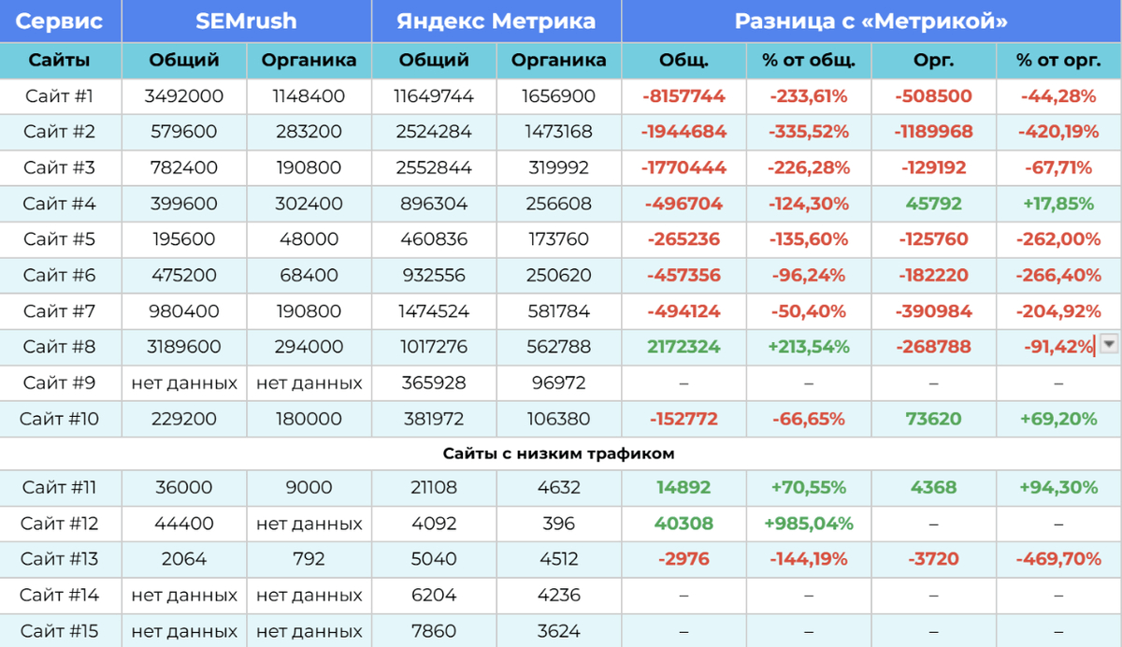Image resolution: width=1122 pixels, height=647 pixels.
Task: Select the green +17,85% cell
Action: pyautogui.click(x=1058, y=203)
